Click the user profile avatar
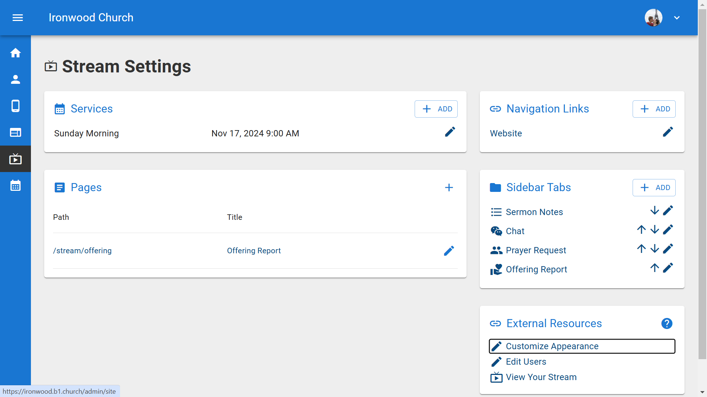Screen dimensions: 707x397 653,18
